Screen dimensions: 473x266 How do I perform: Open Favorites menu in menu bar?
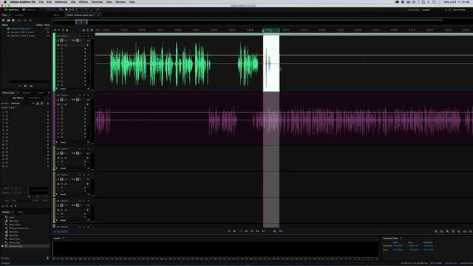(x=97, y=1)
